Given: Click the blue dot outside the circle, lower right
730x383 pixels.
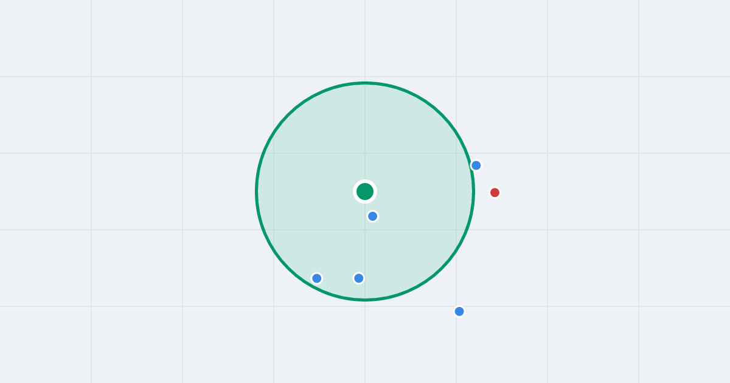Looking at the screenshot, I should (x=459, y=311).
